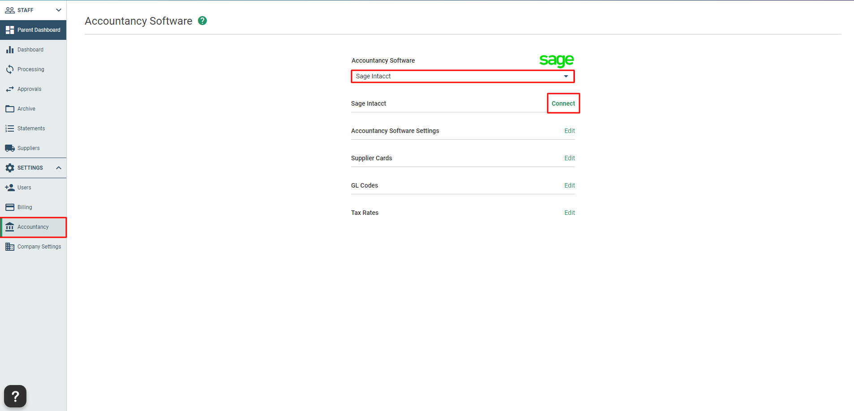Select the Accountancy settings menu item
Image resolution: width=854 pixels, height=411 pixels.
[34, 227]
